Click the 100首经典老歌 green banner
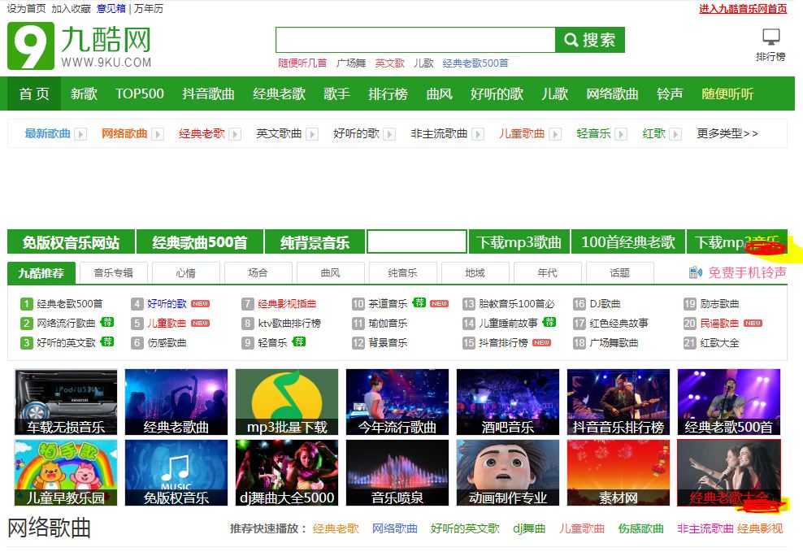 pos(628,241)
